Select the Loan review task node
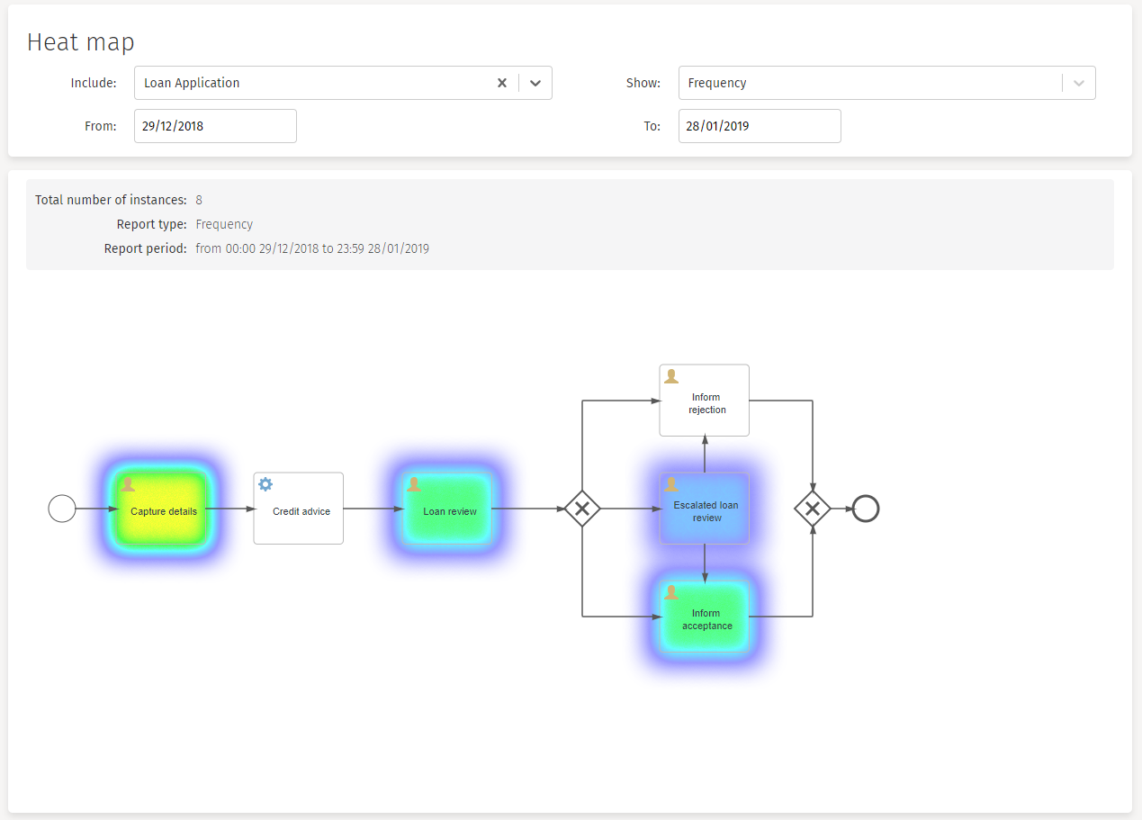Screen dimensions: 1142x820 coord(450,510)
